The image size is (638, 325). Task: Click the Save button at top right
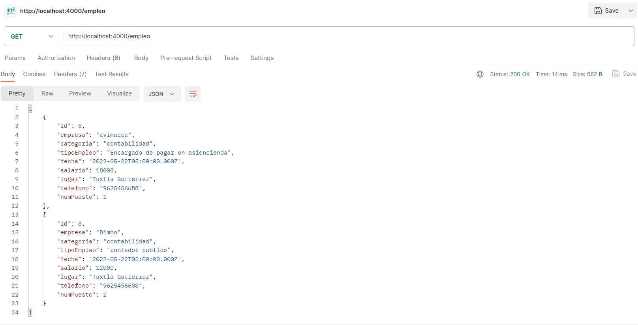(x=606, y=11)
